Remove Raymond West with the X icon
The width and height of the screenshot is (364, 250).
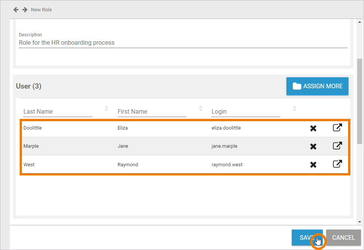(x=313, y=165)
